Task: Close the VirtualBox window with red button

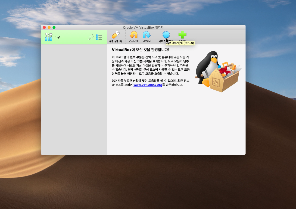Action: tap(44, 27)
